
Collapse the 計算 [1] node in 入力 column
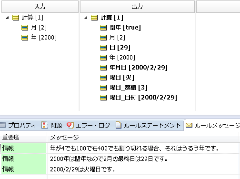(7, 18)
